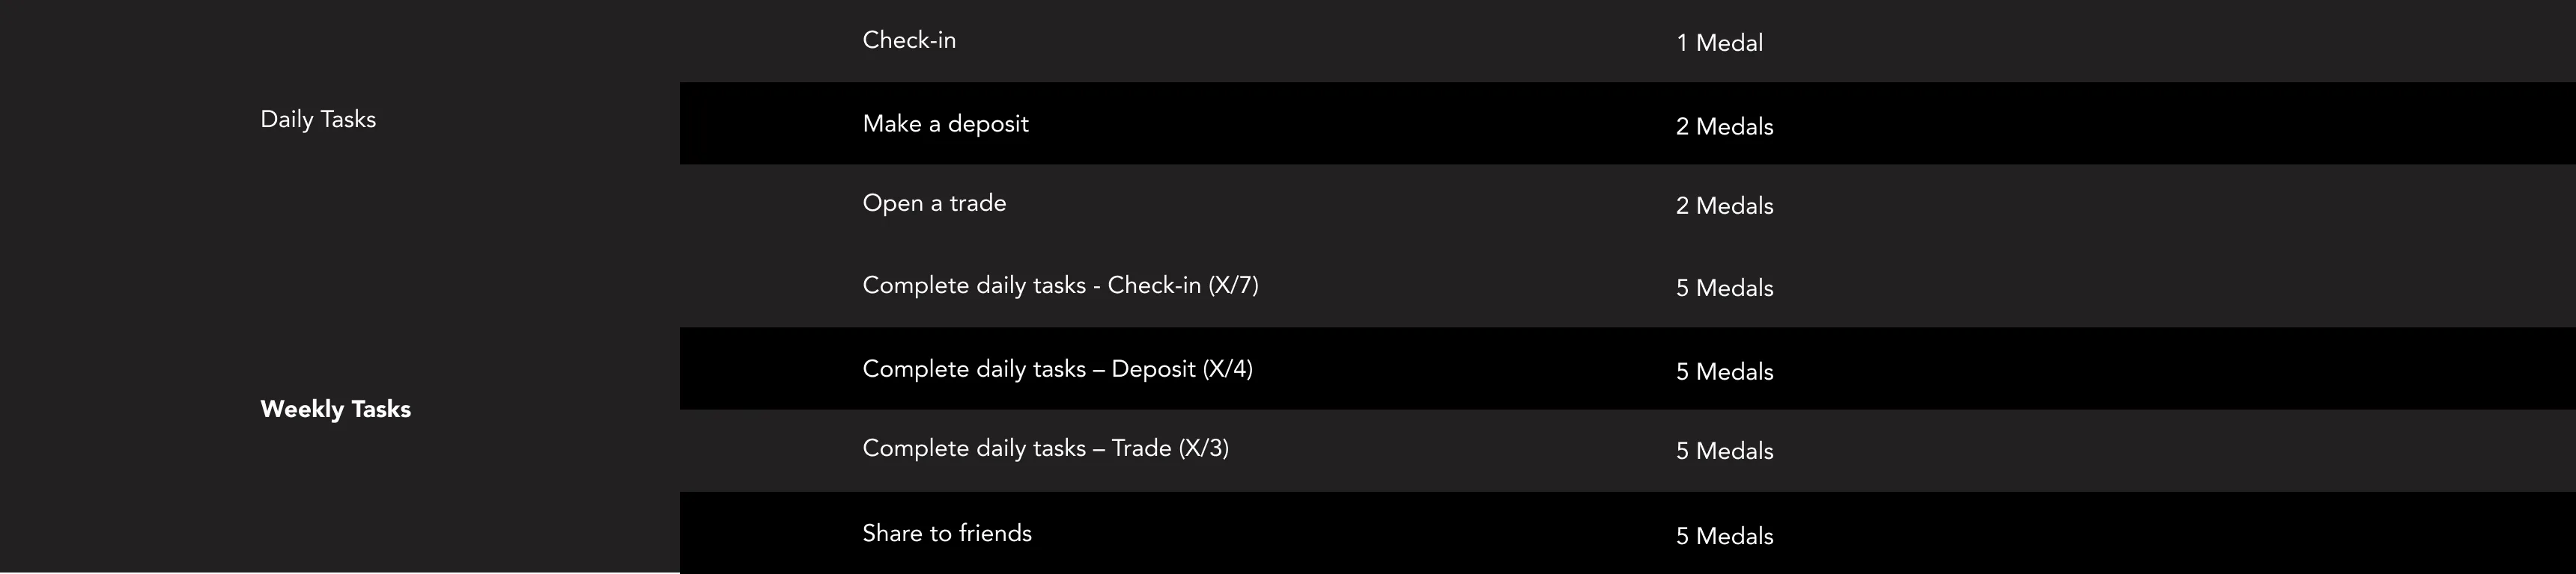Click the word "friends" in the share task

(995, 533)
